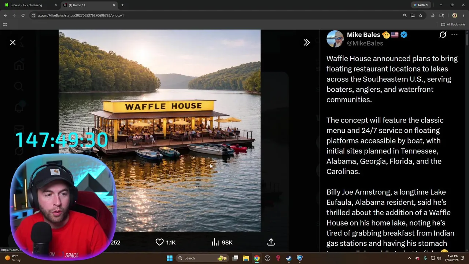Open Task View on the taskbar

235,258
